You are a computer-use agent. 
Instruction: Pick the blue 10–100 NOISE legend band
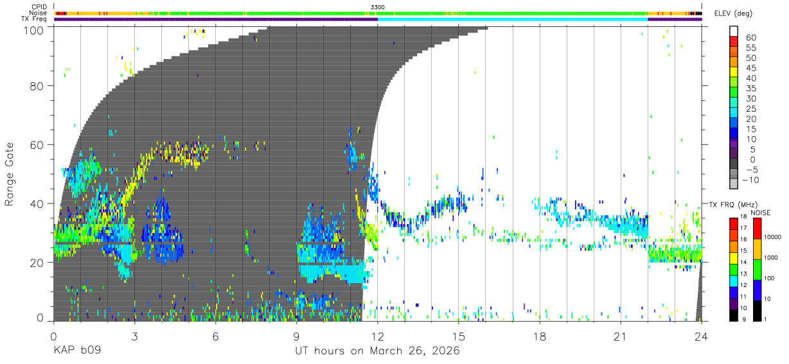(757, 290)
